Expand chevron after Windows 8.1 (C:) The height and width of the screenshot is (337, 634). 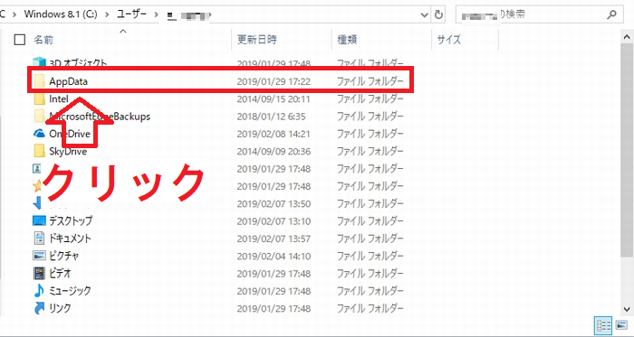click(108, 14)
